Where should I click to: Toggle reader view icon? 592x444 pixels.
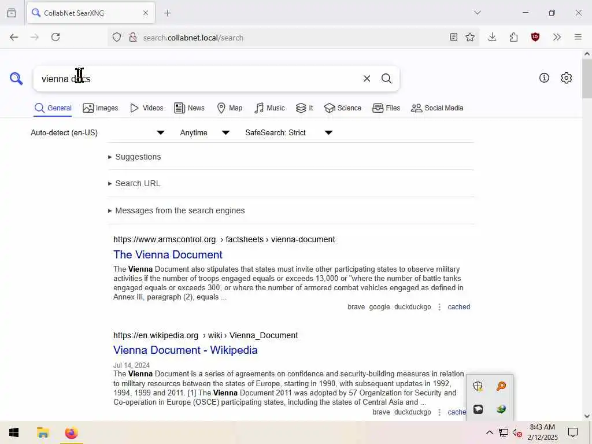click(454, 37)
